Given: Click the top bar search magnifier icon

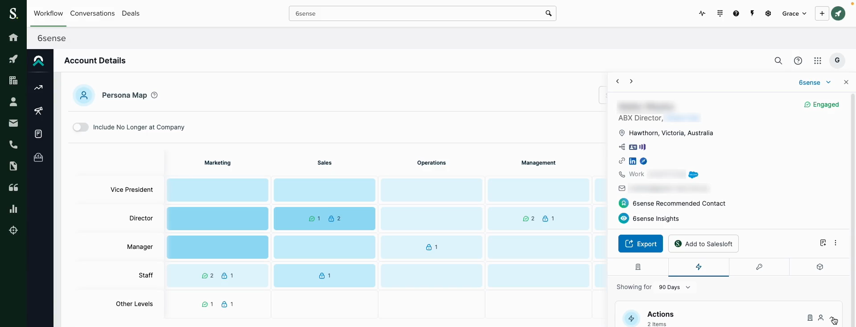Looking at the screenshot, I should 549,13.
